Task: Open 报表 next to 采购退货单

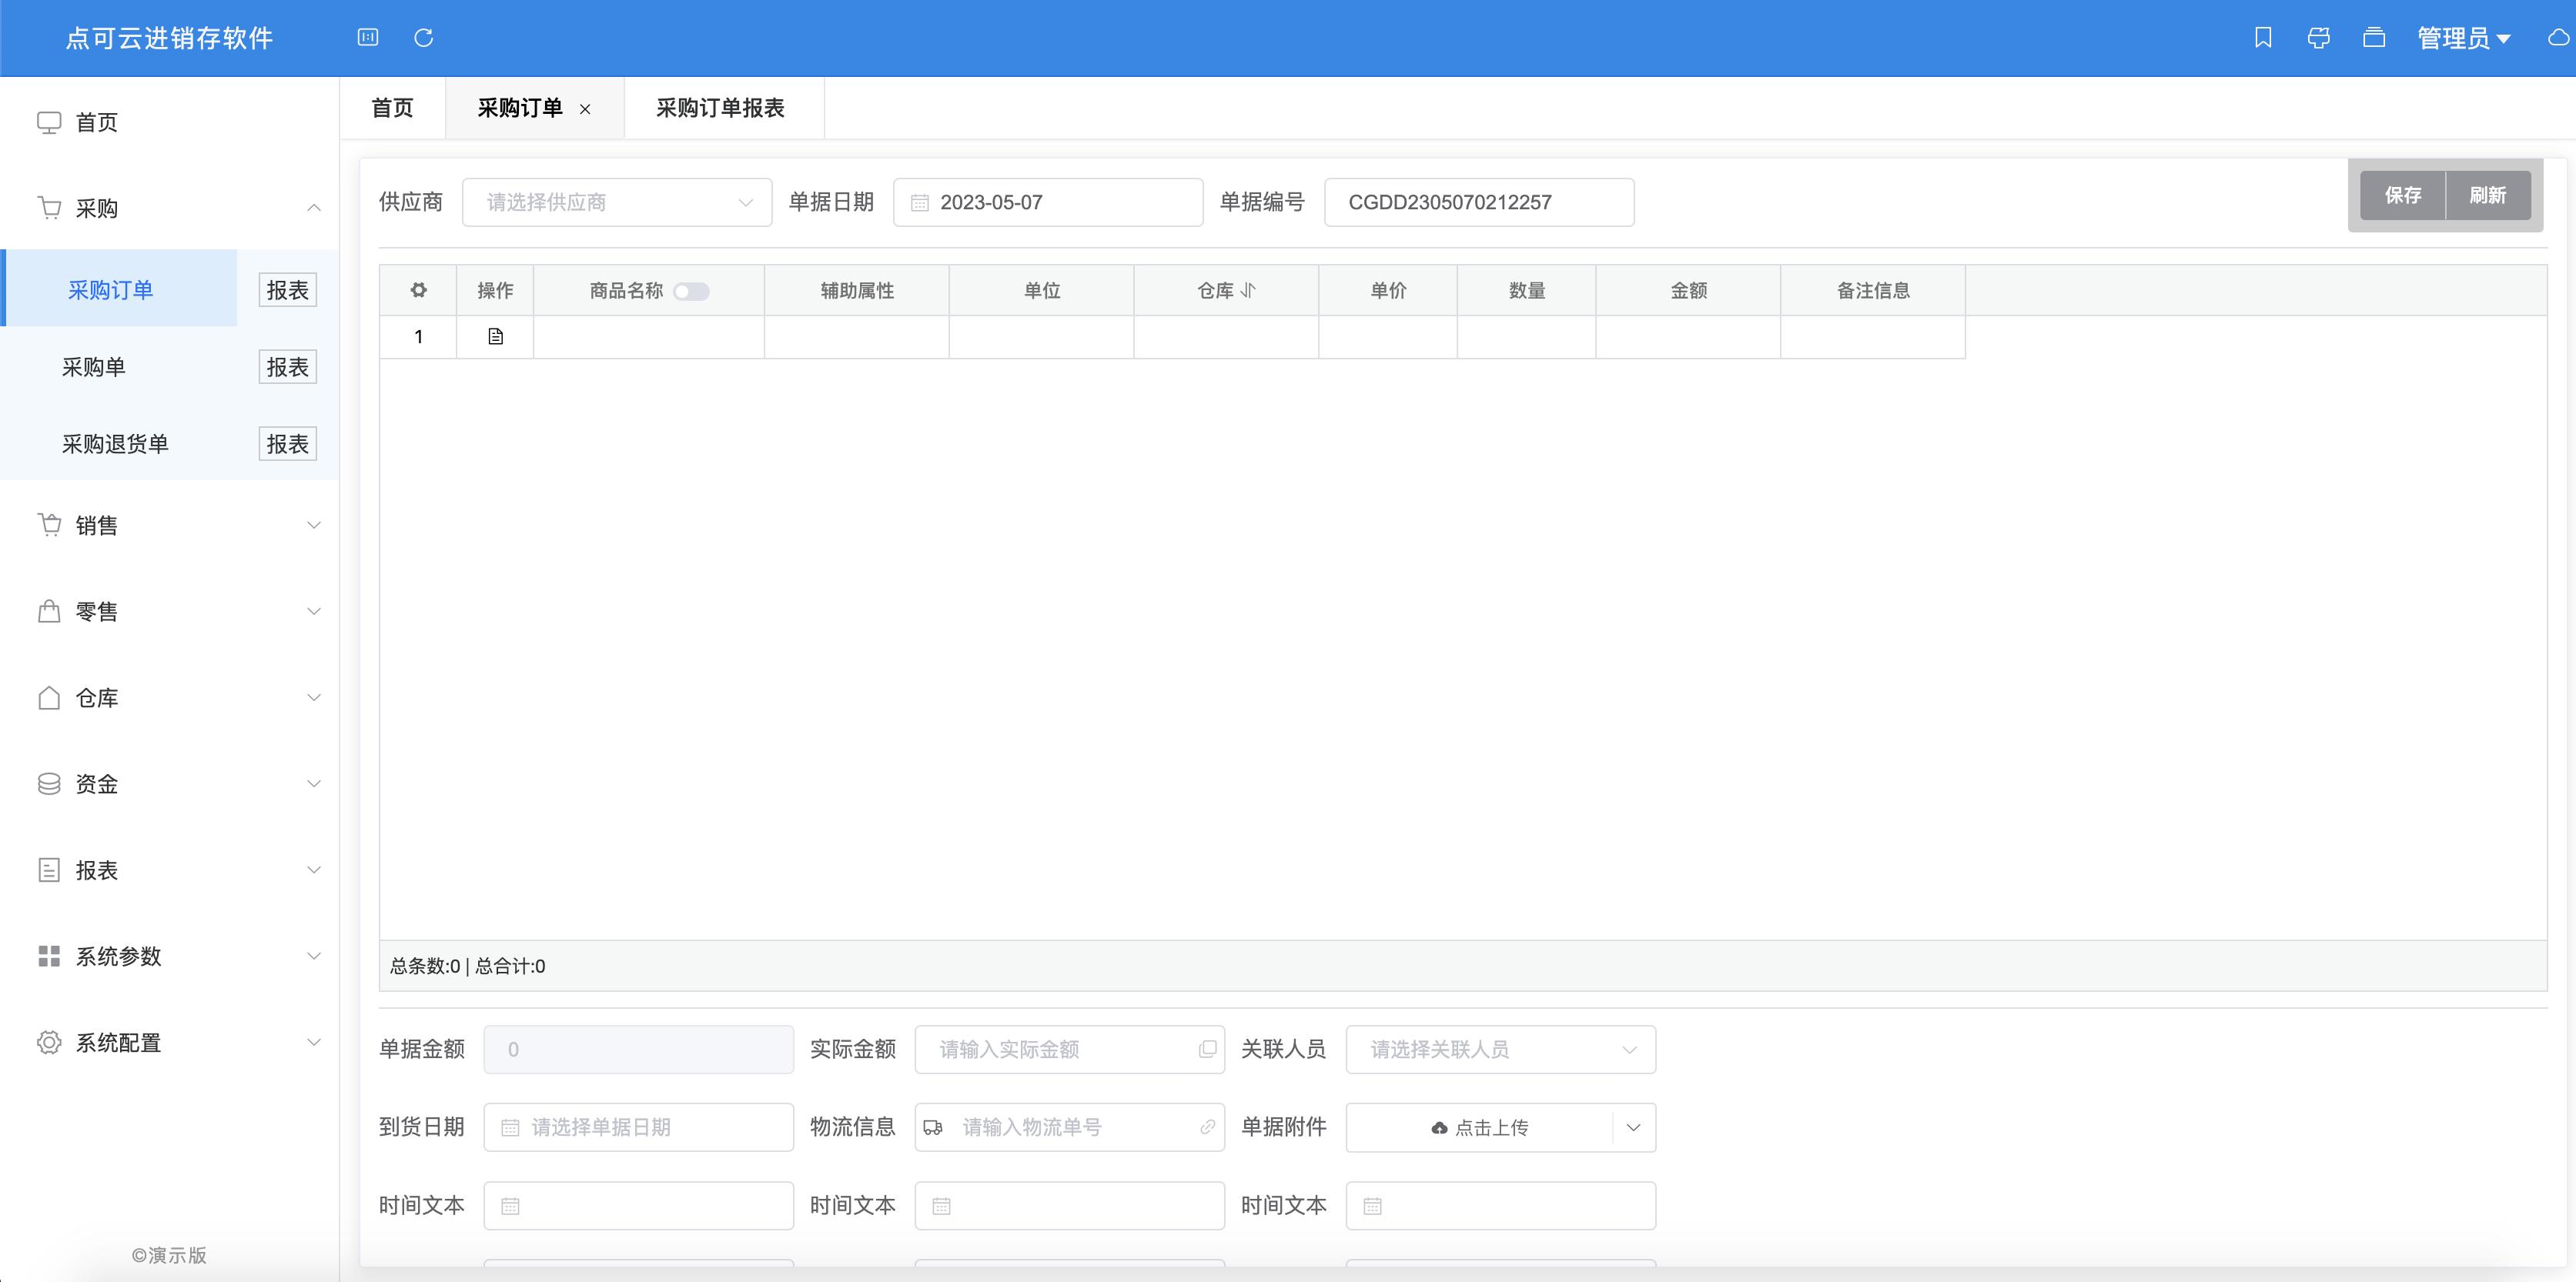Action: coord(287,444)
